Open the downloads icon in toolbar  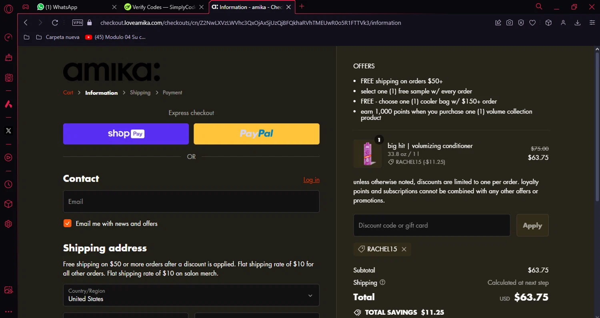(578, 23)
